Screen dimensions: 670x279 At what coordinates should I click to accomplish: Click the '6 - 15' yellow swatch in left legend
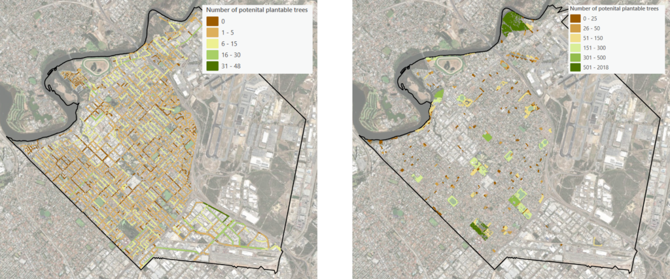(212, 43)
